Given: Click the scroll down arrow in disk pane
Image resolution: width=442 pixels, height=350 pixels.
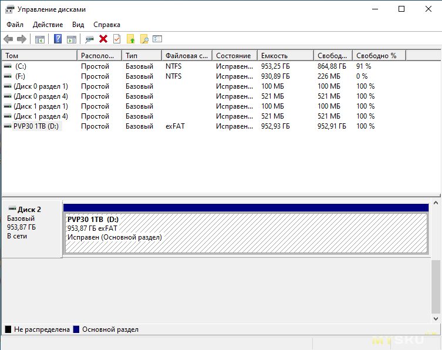Looking at the screenshot, I should coord(436,318).
